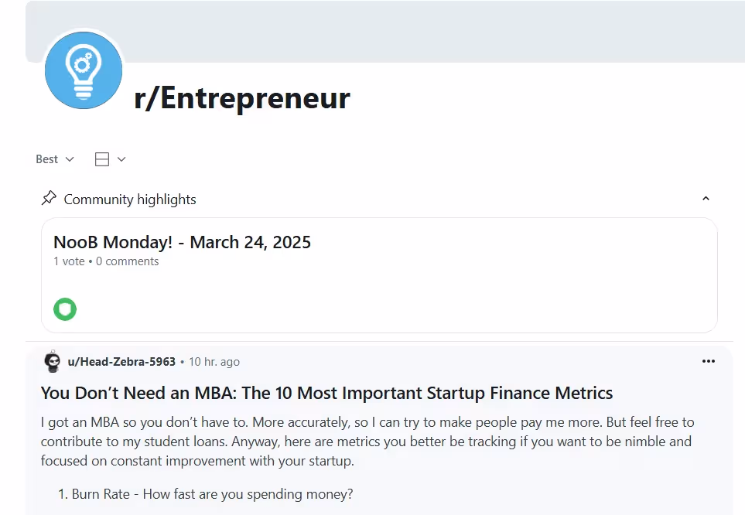Open the 10 Startup Finance Metrics post title
This screenshot has height=515, width=745.
click(x=326, y=393)
